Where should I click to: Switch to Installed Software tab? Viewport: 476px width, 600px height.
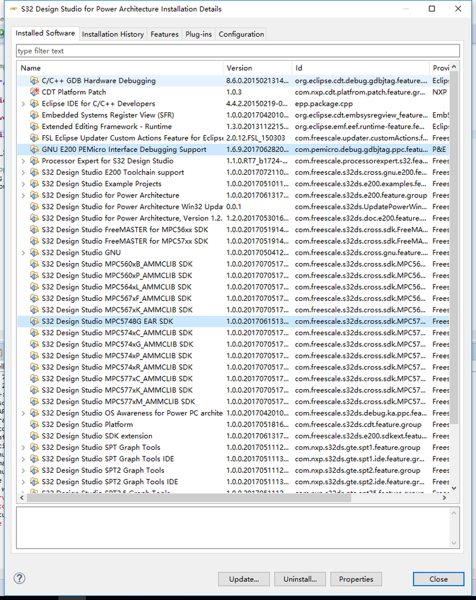45,33
